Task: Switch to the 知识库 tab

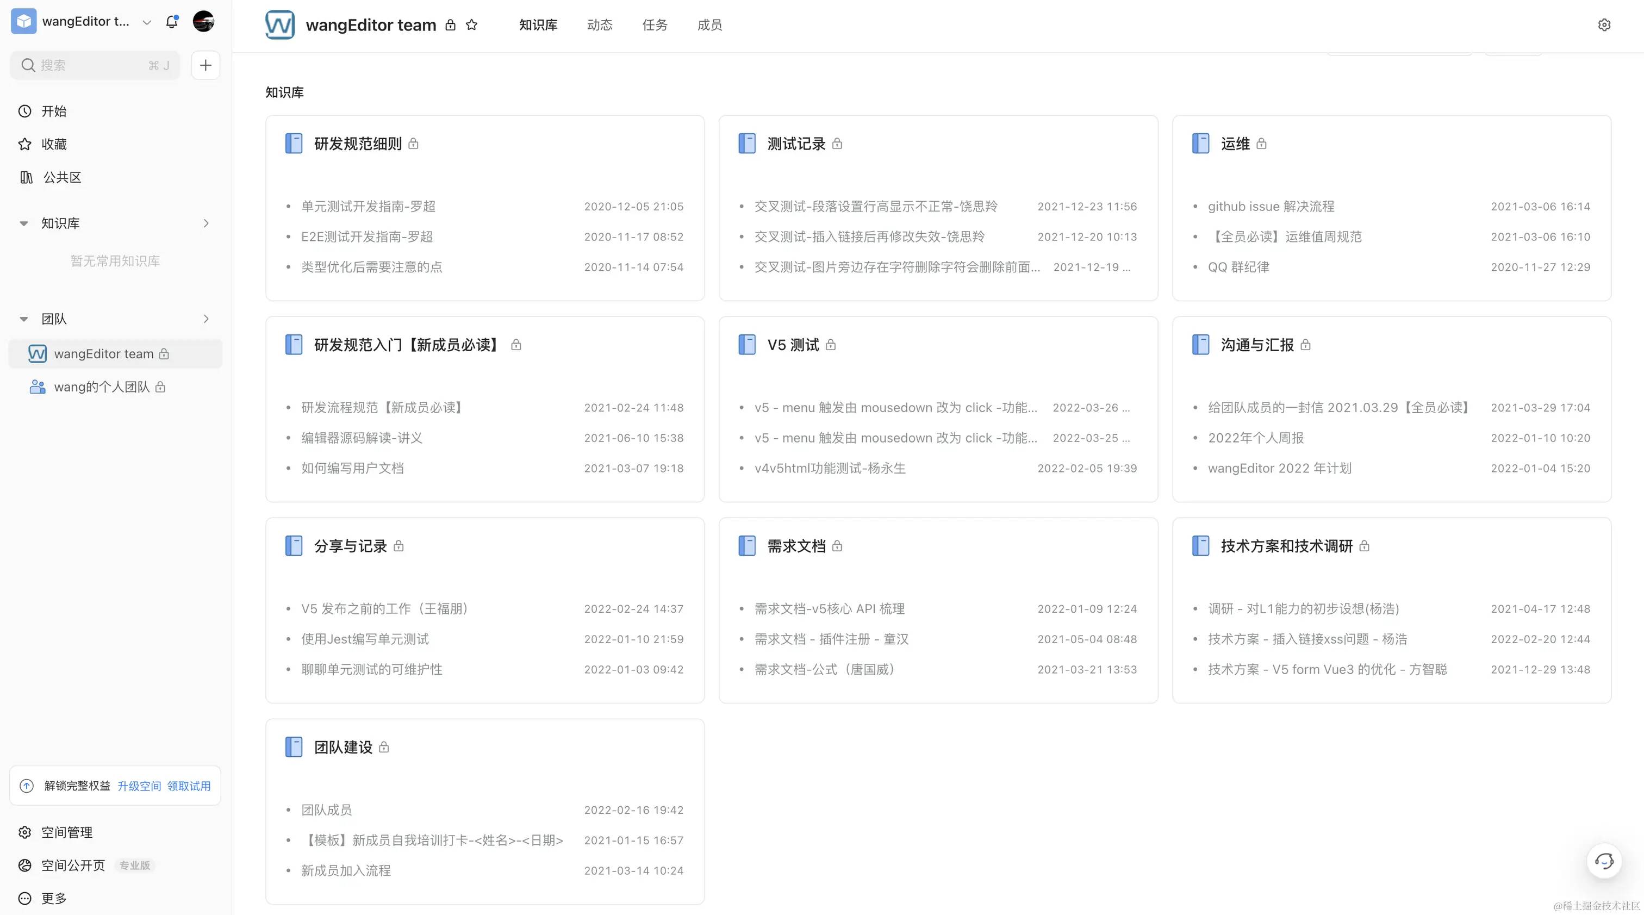Action: click(538, 25)
